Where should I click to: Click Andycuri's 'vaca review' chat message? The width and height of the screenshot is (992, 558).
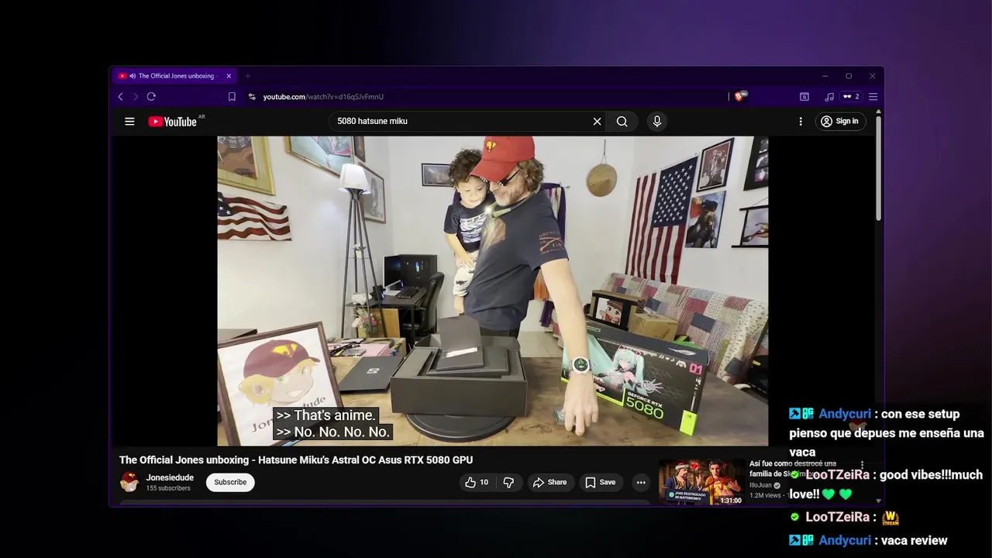tap(869, 540)
